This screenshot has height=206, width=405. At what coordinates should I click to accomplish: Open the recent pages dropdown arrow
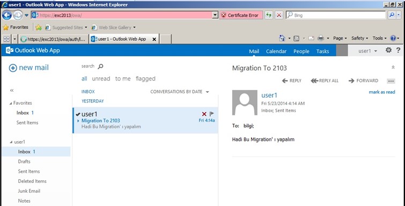tap(27, 16)
